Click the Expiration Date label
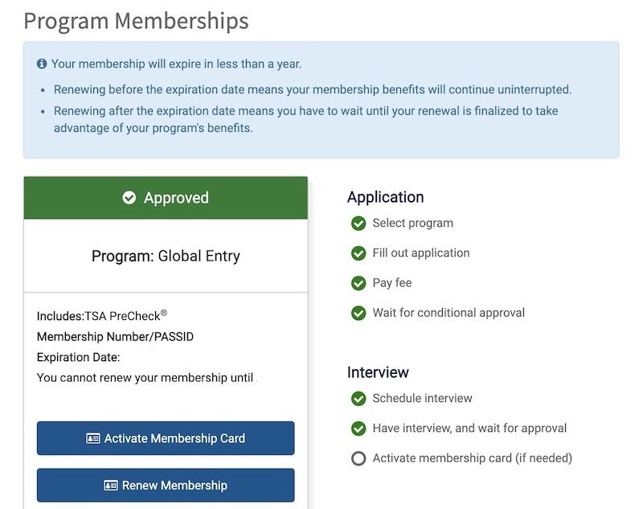The image size is (643, 509). tap(78, 357)
